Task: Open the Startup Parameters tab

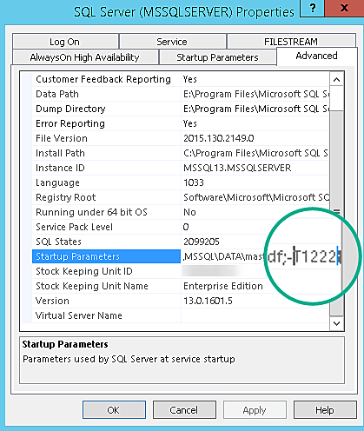Action: coord(217,57)
